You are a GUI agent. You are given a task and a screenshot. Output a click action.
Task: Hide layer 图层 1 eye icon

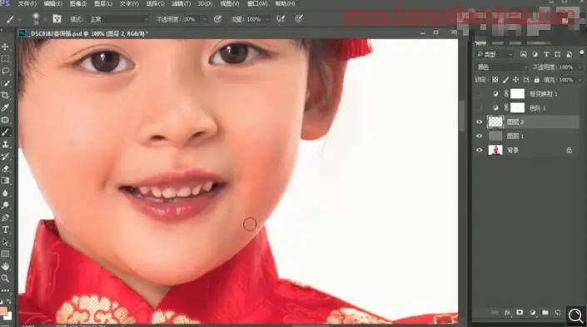pyautogui.click(x=480, y=136)
